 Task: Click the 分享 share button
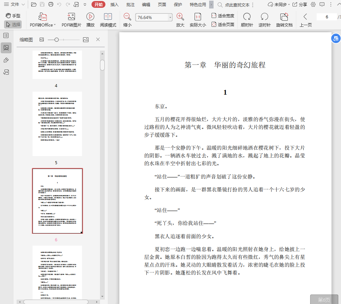tap(299, 4)
